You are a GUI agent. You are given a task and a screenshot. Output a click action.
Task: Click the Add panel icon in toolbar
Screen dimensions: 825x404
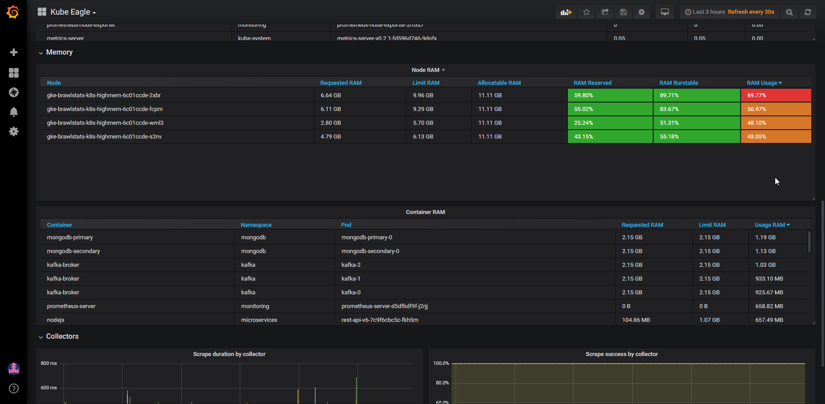pos(566,12)
